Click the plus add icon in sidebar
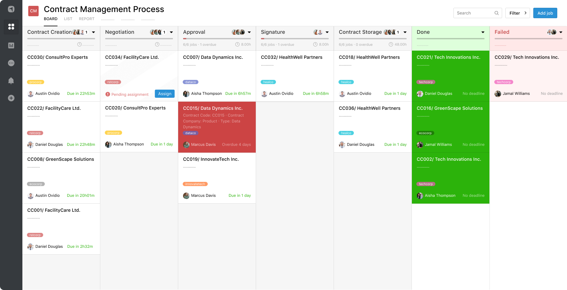567x290 pixels. click(11, 98)
